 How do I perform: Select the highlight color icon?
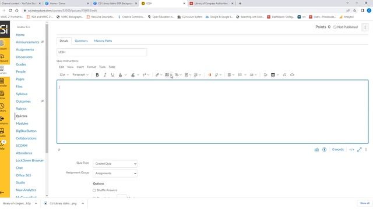pyautogui.click(x=133, y=75)
